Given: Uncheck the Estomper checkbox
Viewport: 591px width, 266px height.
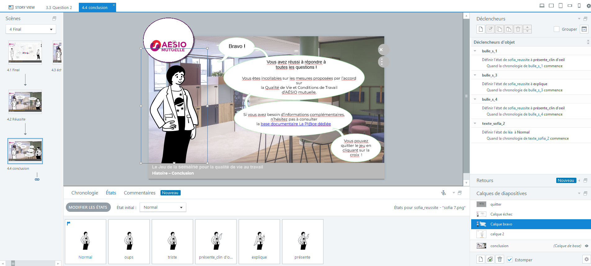Looking at the screenshot, I should 510,260.
